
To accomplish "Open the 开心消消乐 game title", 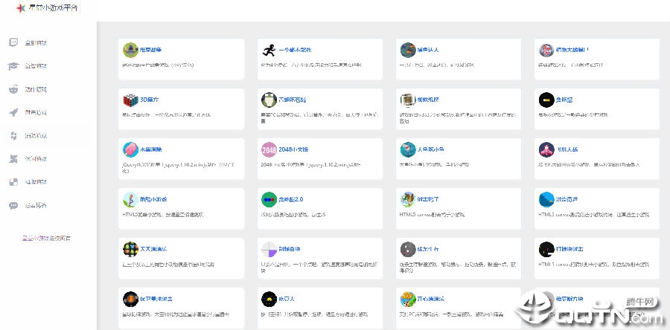I will [x=431, y=299].
